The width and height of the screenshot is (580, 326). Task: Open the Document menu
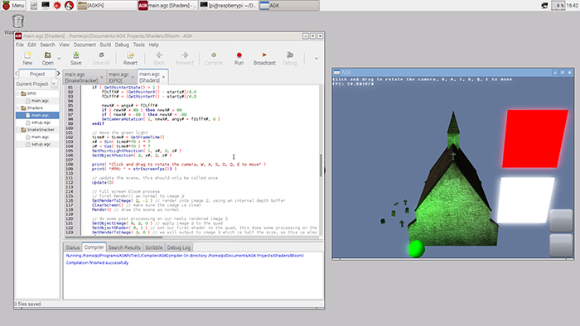pos(85,45)
